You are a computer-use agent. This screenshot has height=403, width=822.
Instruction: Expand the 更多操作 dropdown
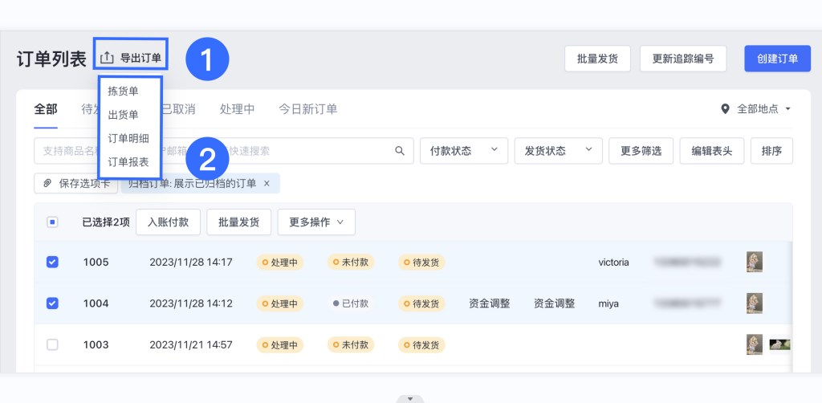click(x=316, y=222)
